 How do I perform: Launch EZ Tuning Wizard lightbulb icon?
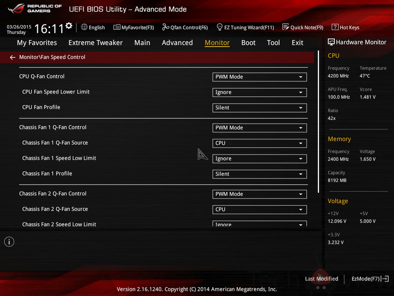(x=219, y=27)
